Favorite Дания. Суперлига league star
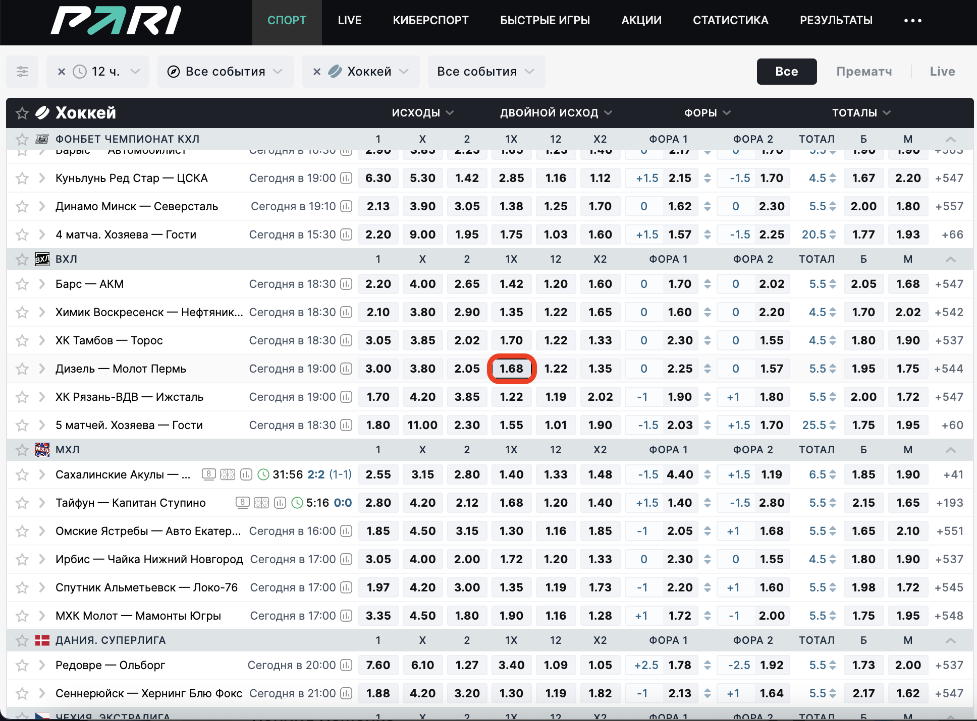This screenshot has width=977, height=721. click(22, 640)
